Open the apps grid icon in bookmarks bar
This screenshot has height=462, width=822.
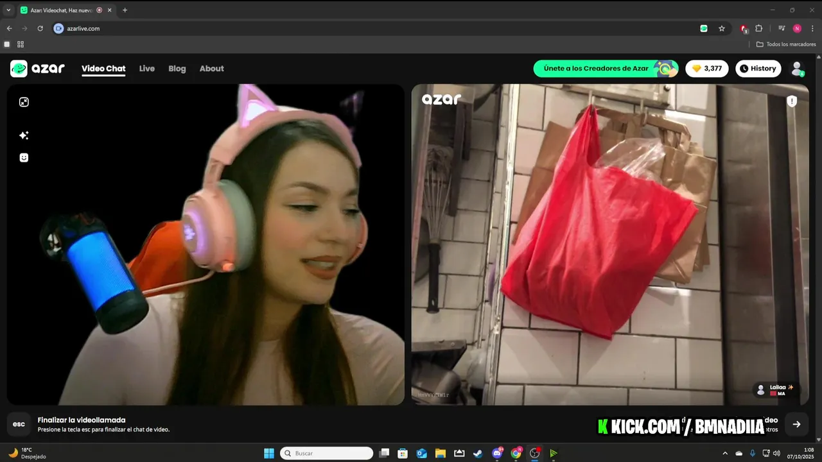coord(21,44)
